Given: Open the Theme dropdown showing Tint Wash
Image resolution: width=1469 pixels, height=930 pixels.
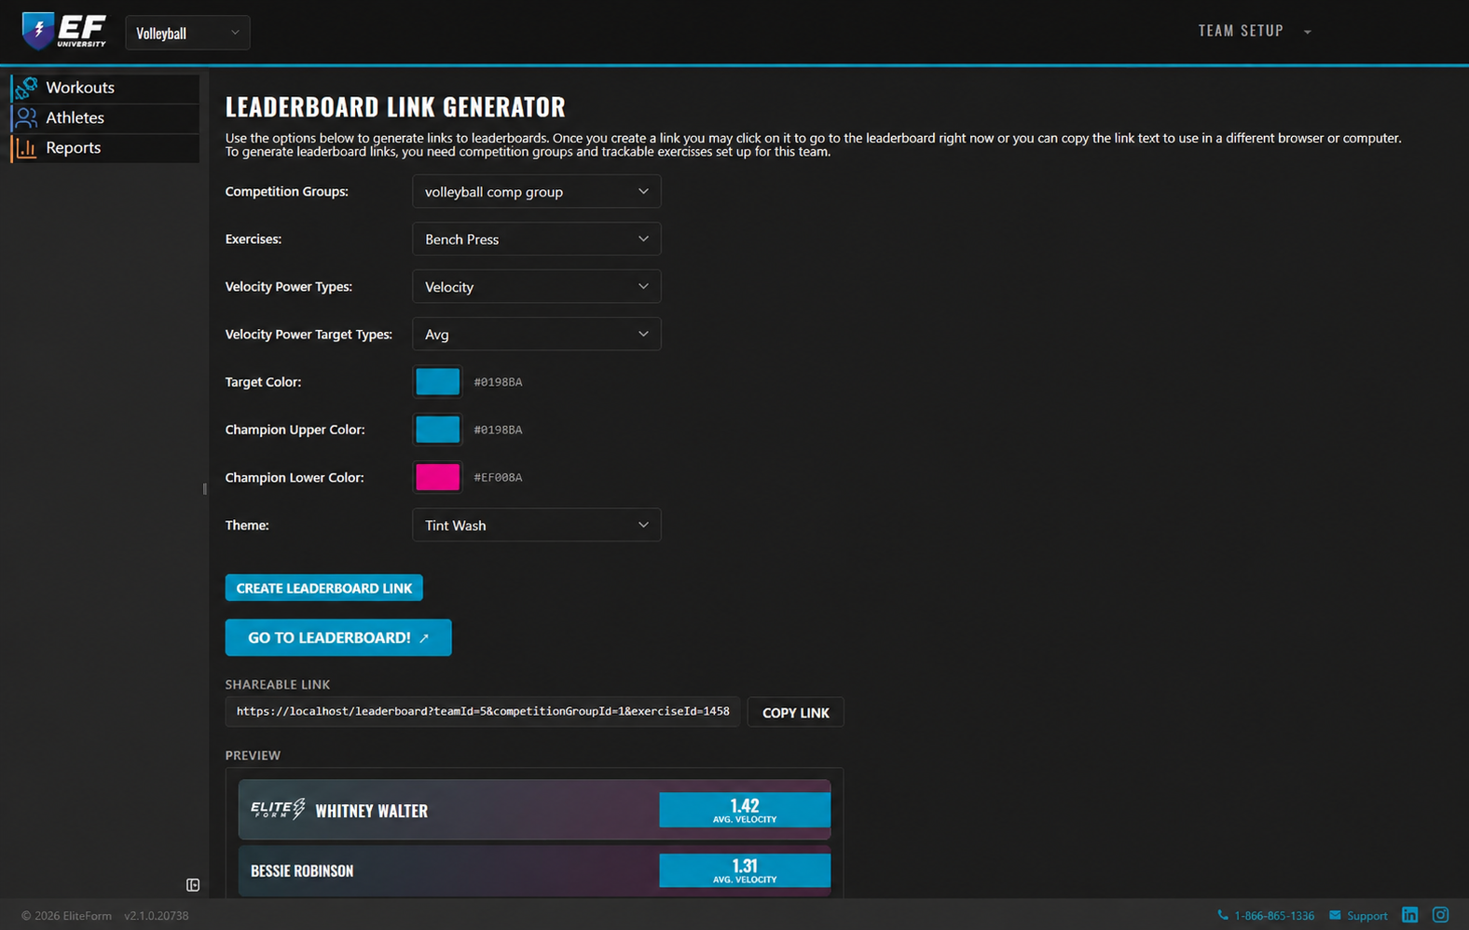Looking at the screenshot, I should tap(536, 525).
